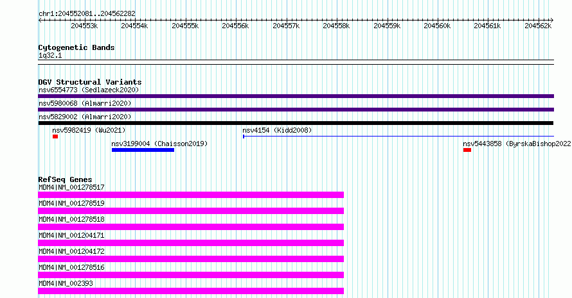Open the nsv5982419 (Wu2021) label
The image size is (572, 298).
pos(89,130)
